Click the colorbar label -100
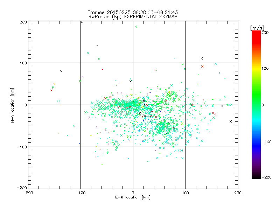280x210 pixels. pos(266,142)
